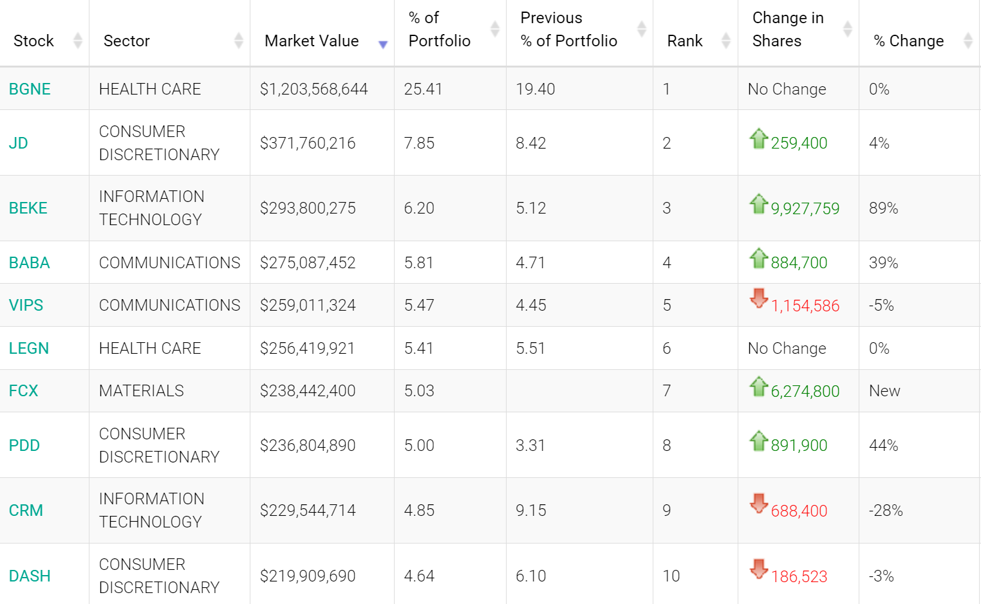Sort by % Change column arrows
Image resolution: width=981 pixels, height=604 pixels.
(967, 41)
